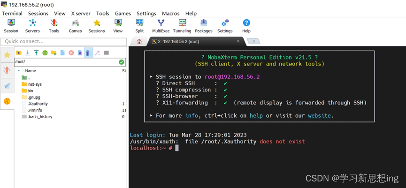The height and width of the screenshot is (188, 406).
Task: Select the .gnupg folder
Action: [x=31, y=97]
